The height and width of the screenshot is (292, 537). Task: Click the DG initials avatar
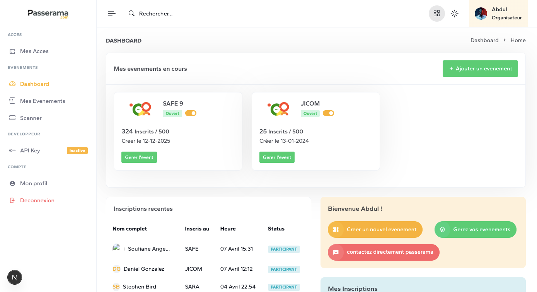tap(116, 269)
